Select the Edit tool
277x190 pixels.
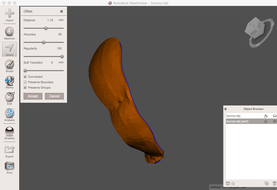(x=9, y=98)
